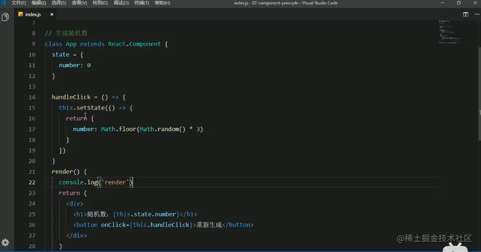Screen dimensions: 481x252
Task: Click the code minimap preview
Action: point(450,32)
